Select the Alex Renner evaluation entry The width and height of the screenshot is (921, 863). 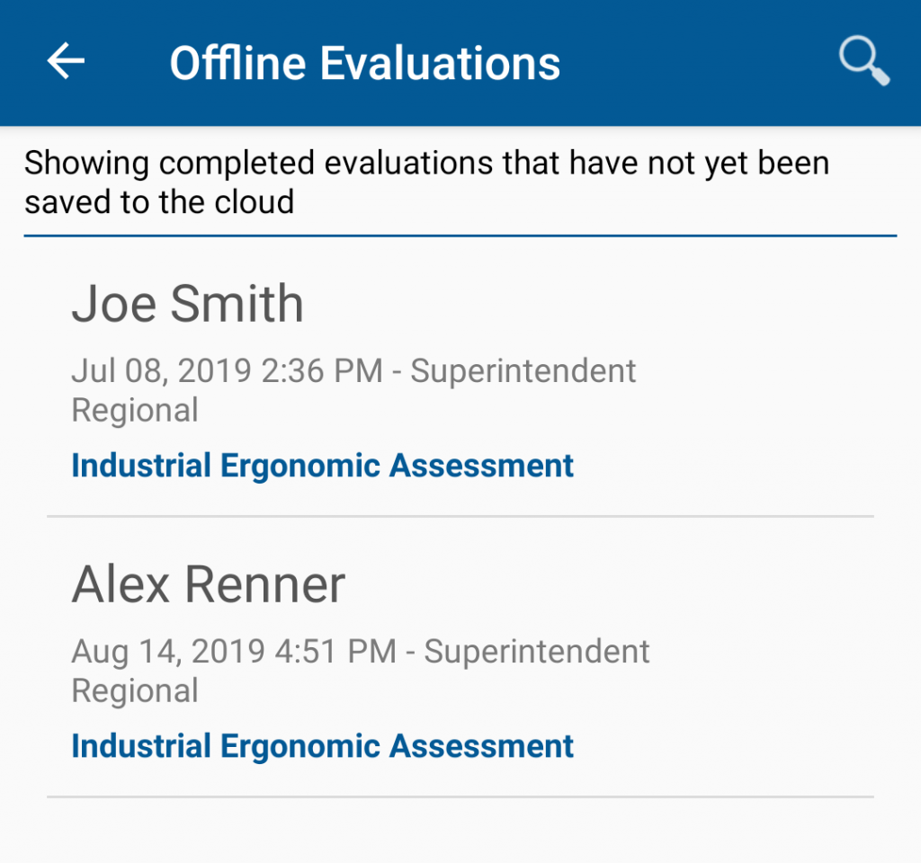360,656
